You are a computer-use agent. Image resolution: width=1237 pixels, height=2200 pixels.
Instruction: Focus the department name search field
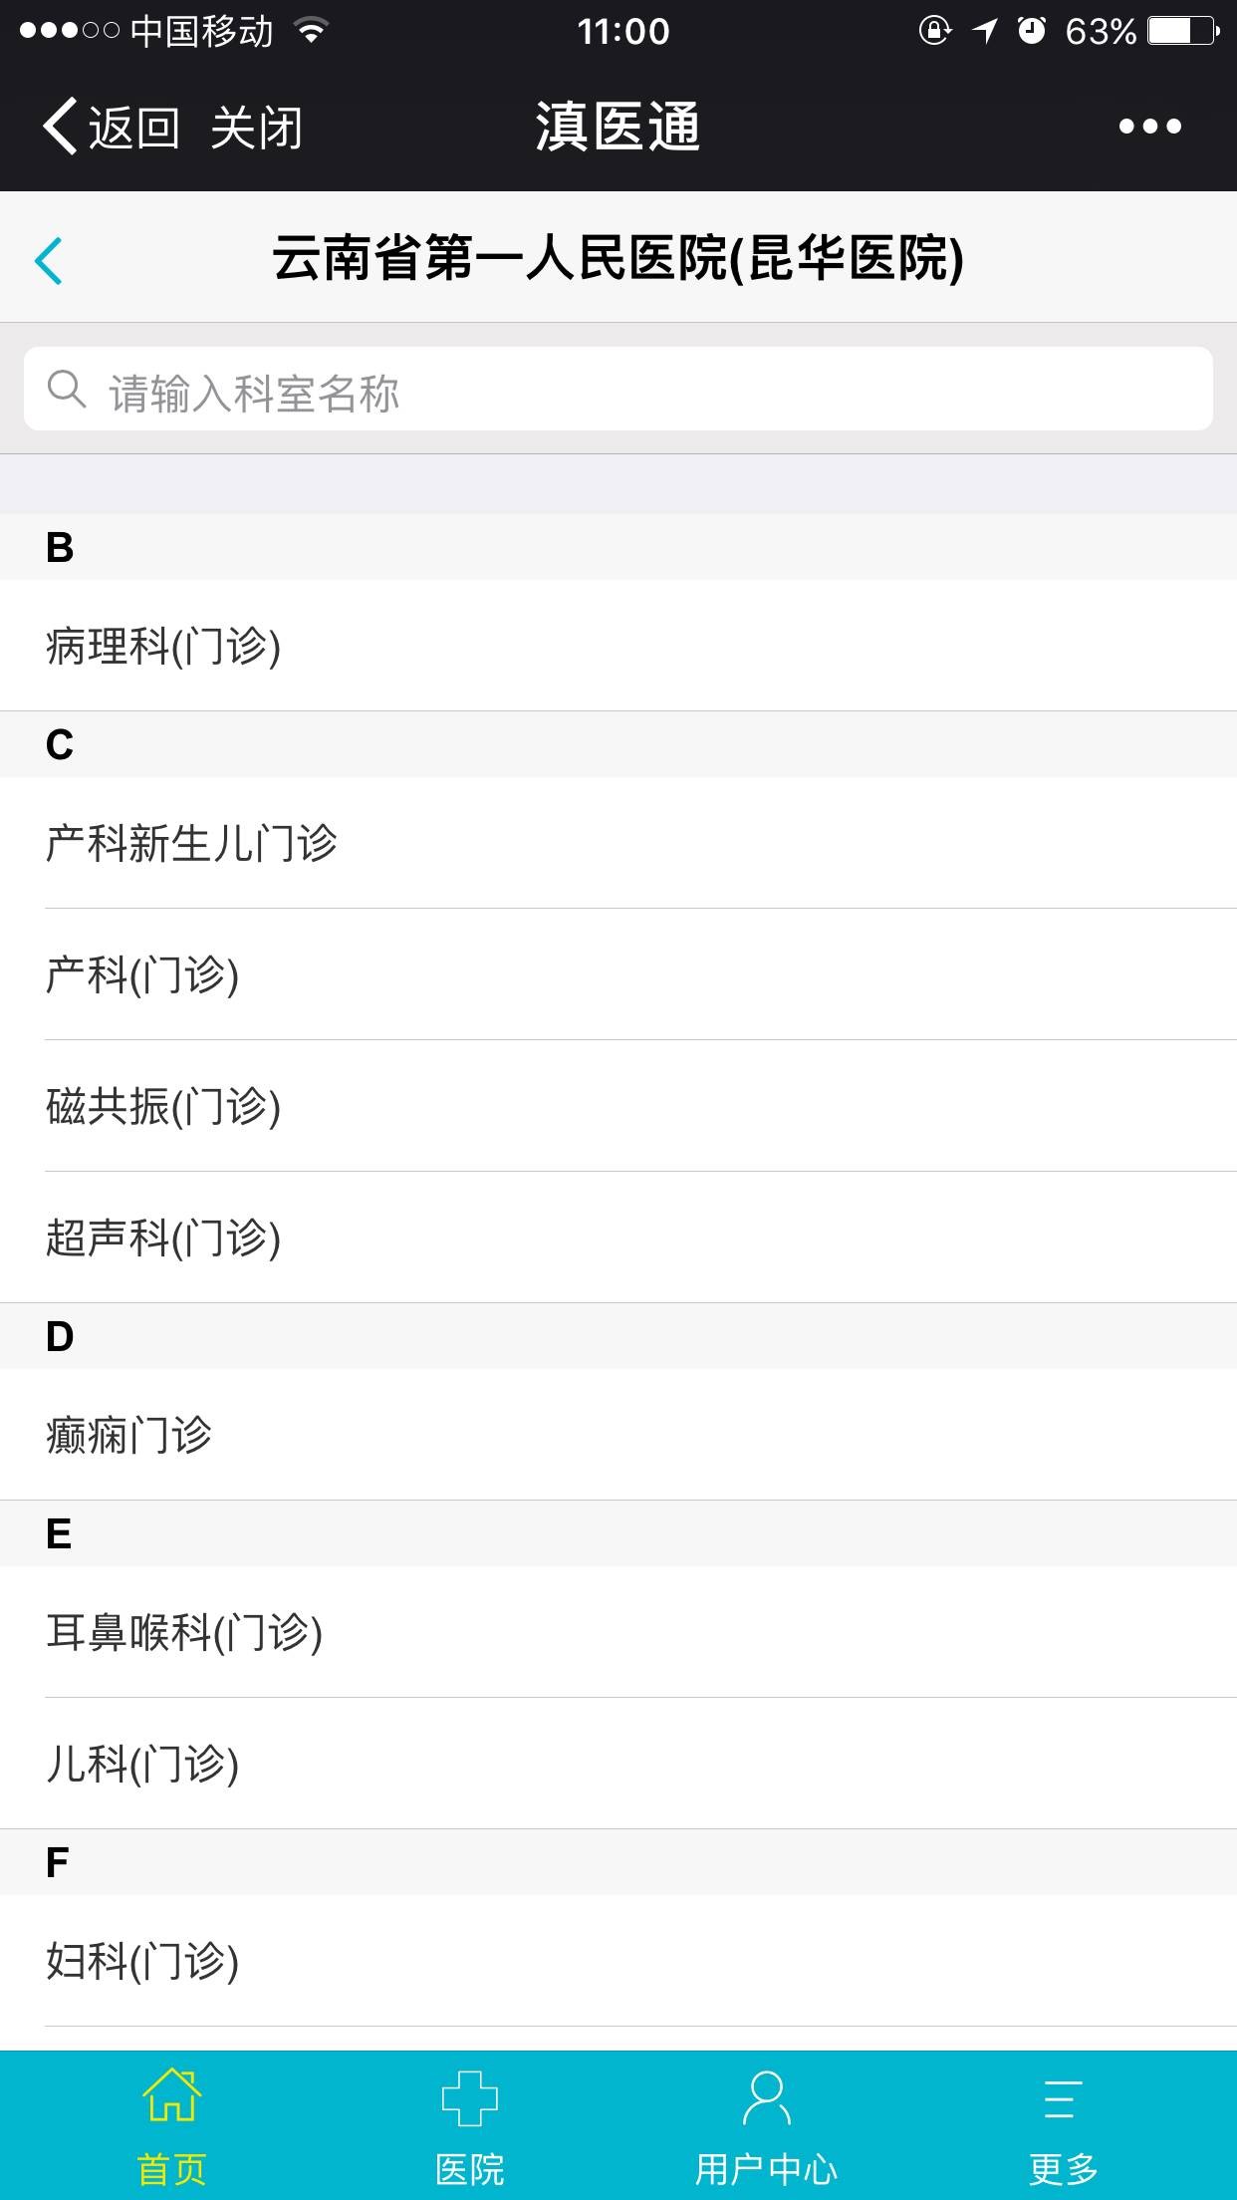(637, 391)
